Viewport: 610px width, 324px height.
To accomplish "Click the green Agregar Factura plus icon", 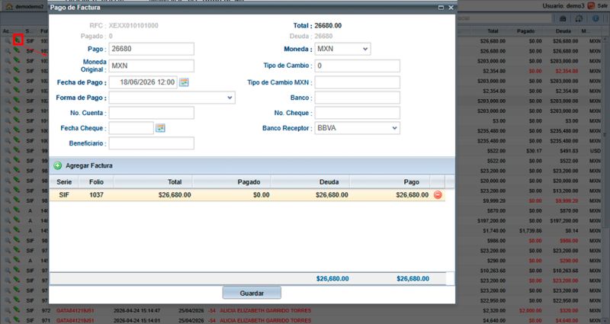I will (58, 165).
